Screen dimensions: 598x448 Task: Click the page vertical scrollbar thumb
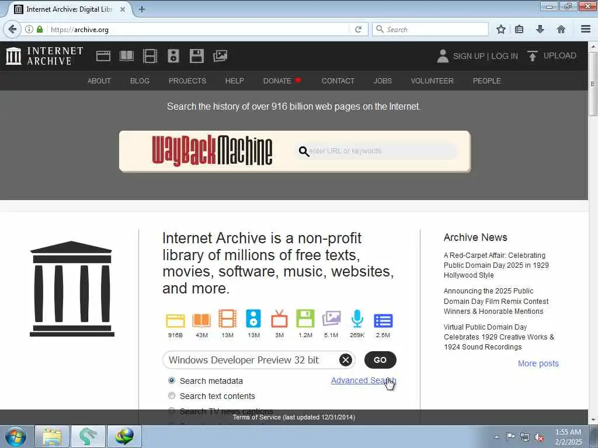[593, 84]
